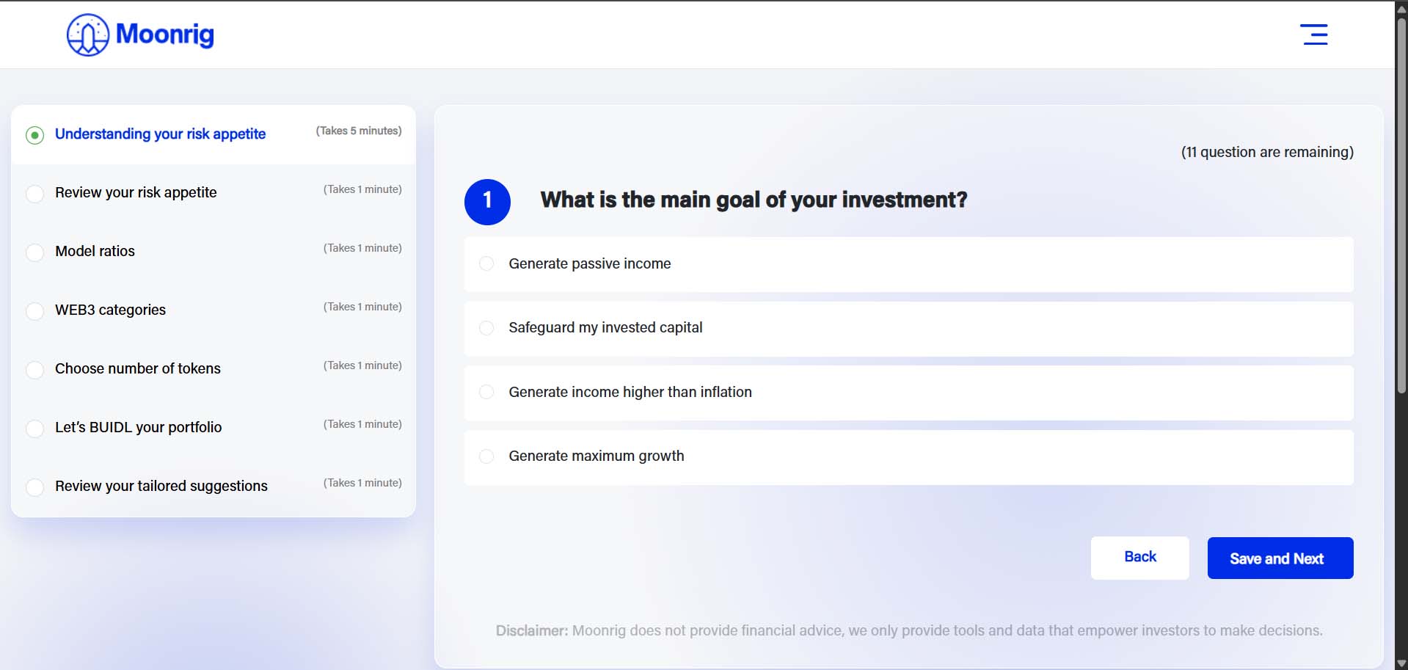Select 'Safeguard my invested capital' option
Viewport: 1408px width, 670px height.
pos(908,328)
